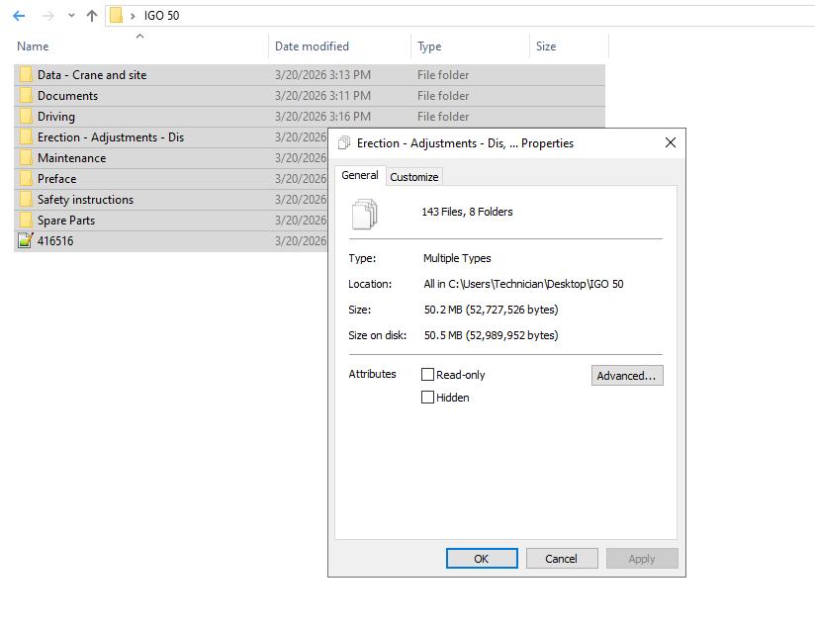Switch to the Customize tab in Properties
Viewport: 815px width, 628px height.
click(414, 177)
